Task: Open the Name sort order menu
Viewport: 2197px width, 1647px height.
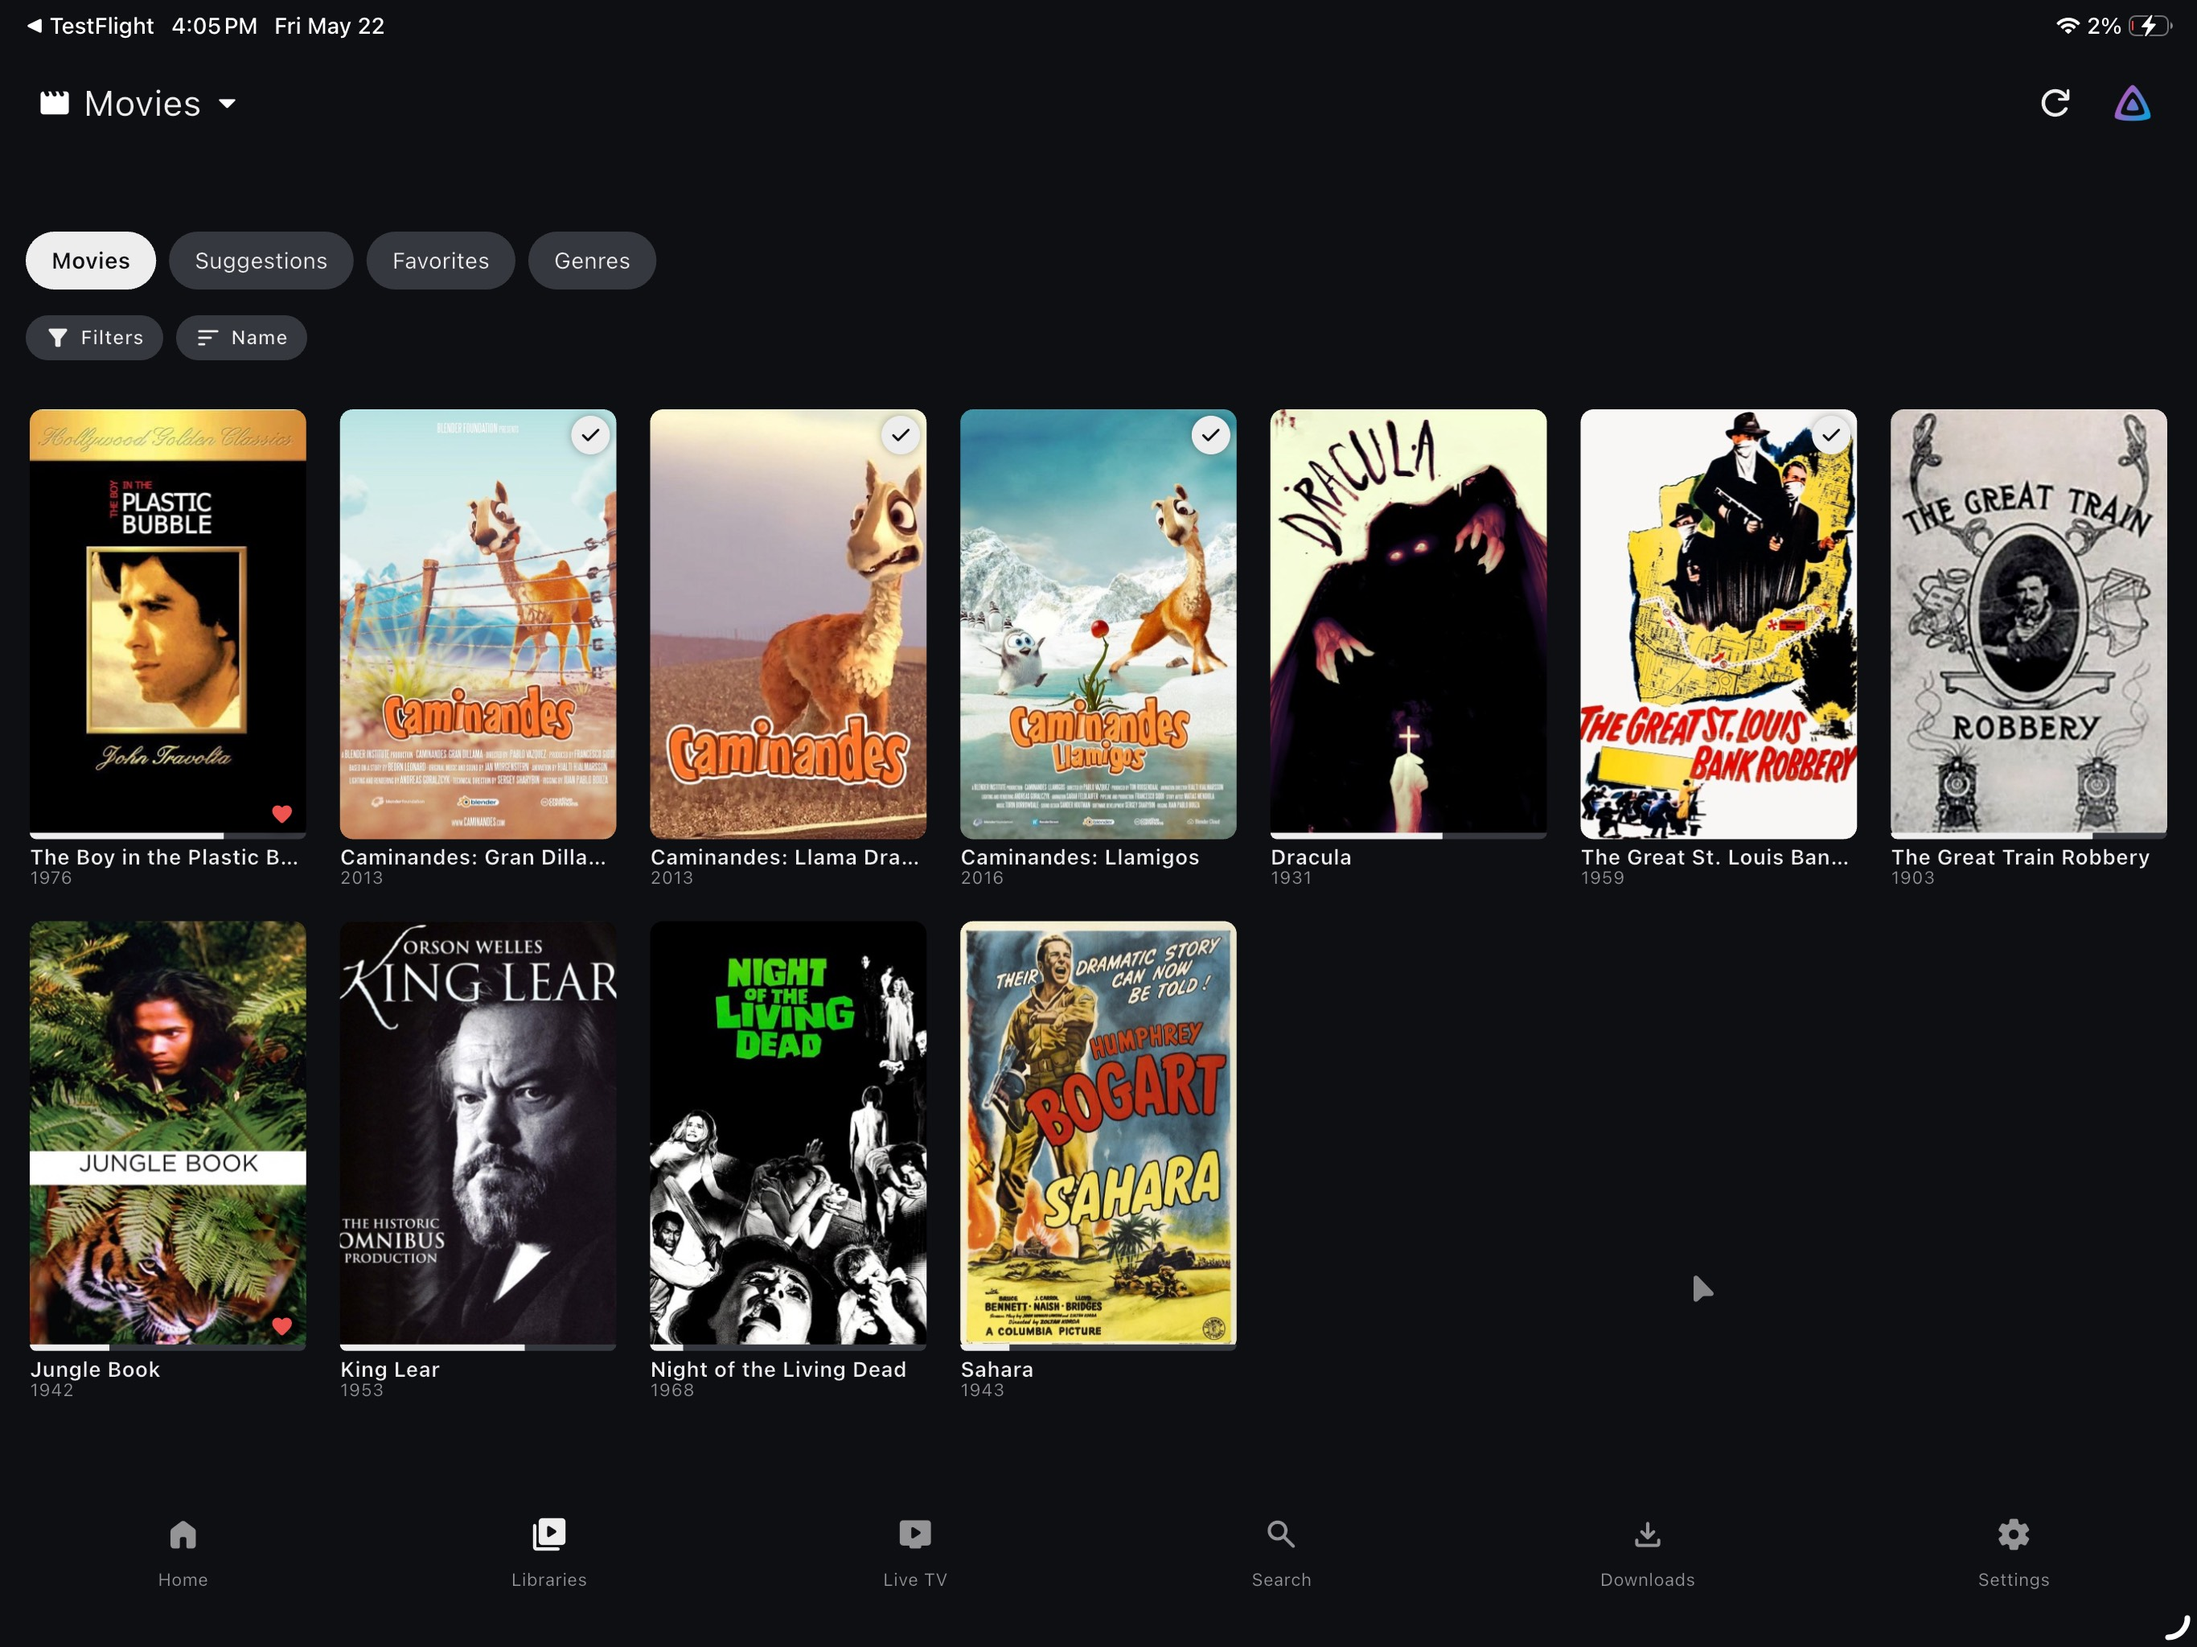Action: coord(241,338)
